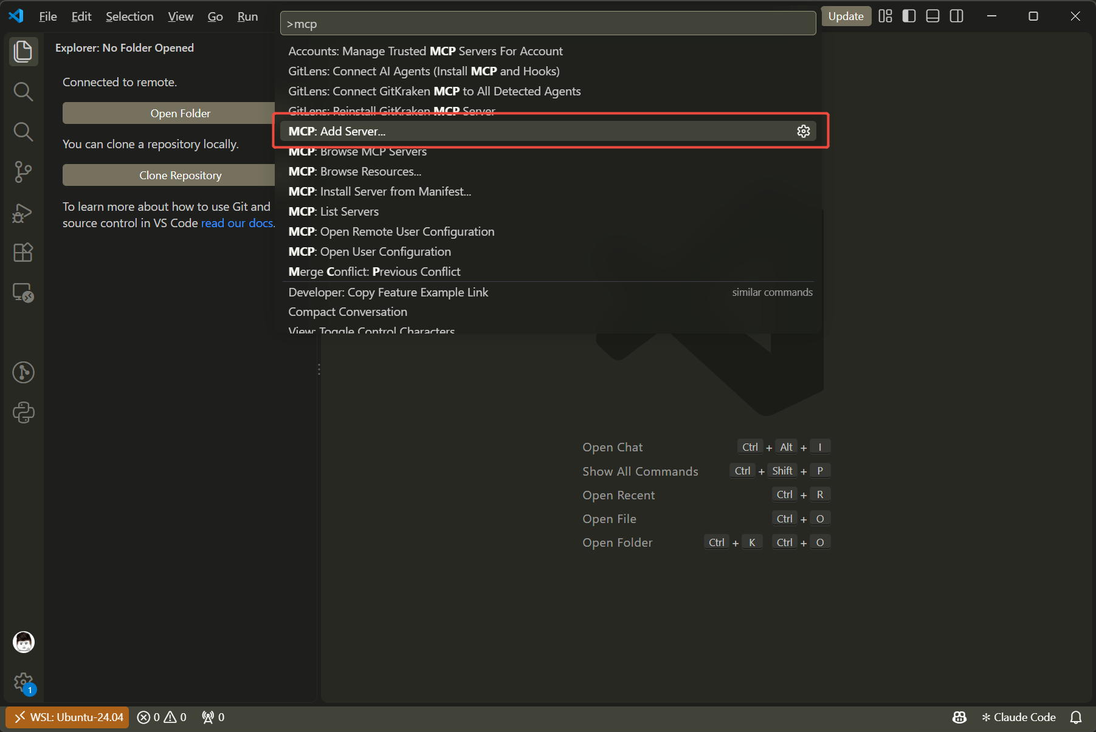Click the Copilot icon in status bar

click(x=959, y=717)
